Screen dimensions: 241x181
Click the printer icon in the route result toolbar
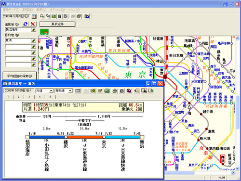pyautogui.click(x=115, y=91)
